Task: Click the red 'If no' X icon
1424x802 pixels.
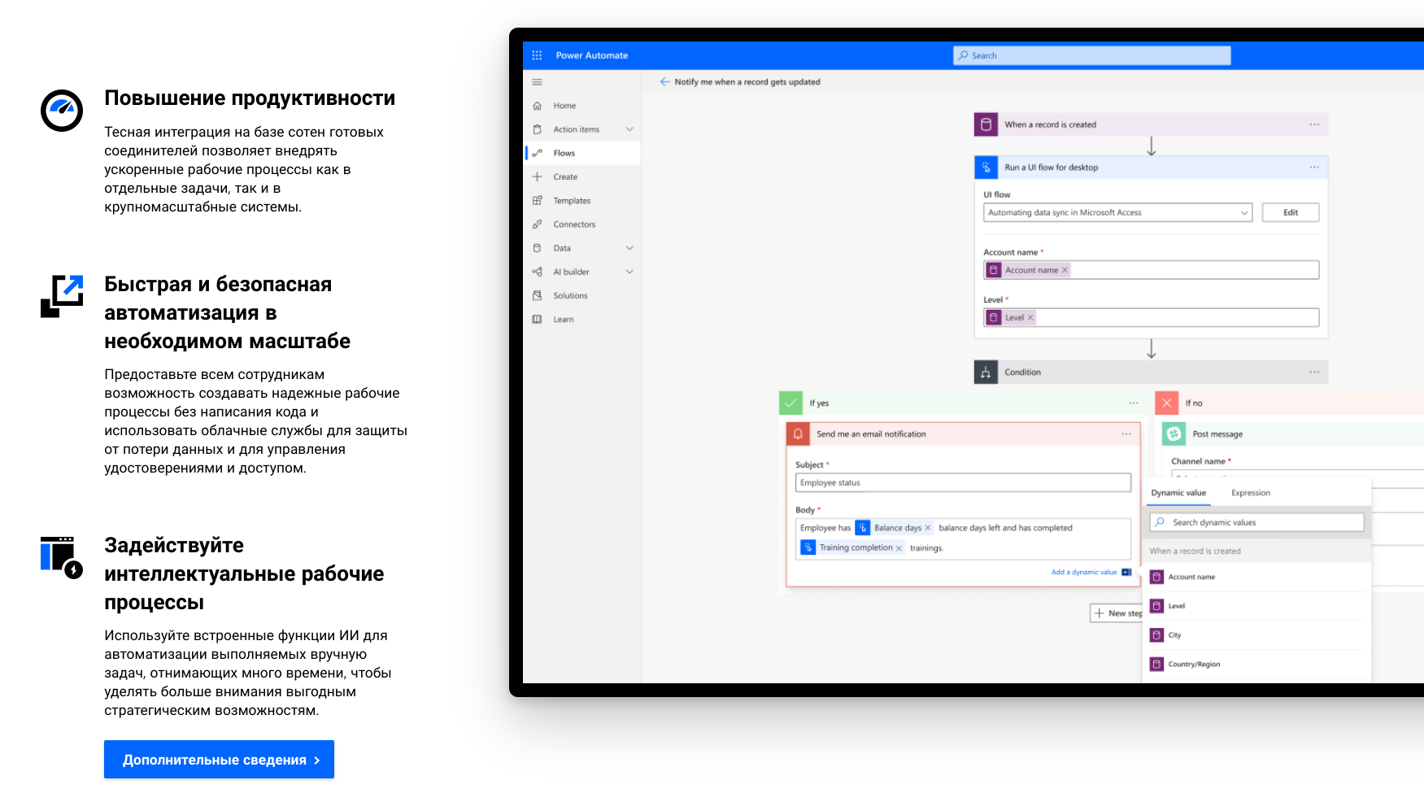Action: (1166, 403)
